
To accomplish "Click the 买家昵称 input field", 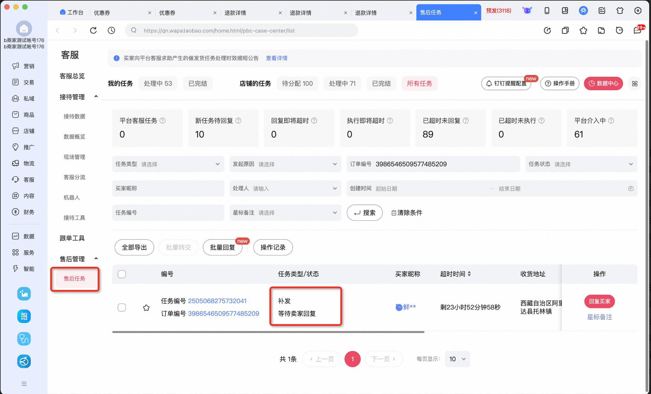I will click(x=168, y=188).
